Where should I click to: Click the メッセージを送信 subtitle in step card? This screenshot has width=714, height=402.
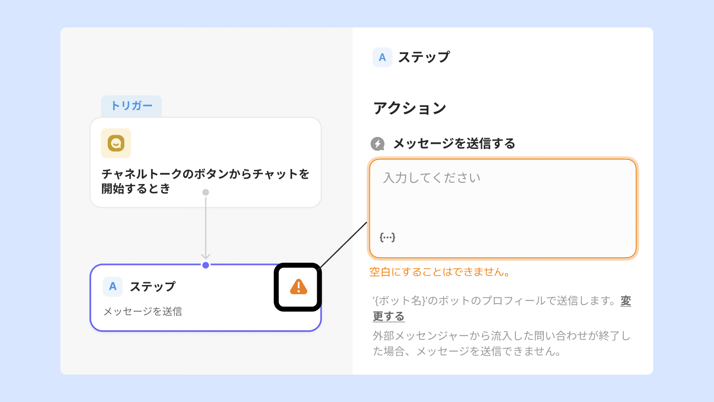143,312
